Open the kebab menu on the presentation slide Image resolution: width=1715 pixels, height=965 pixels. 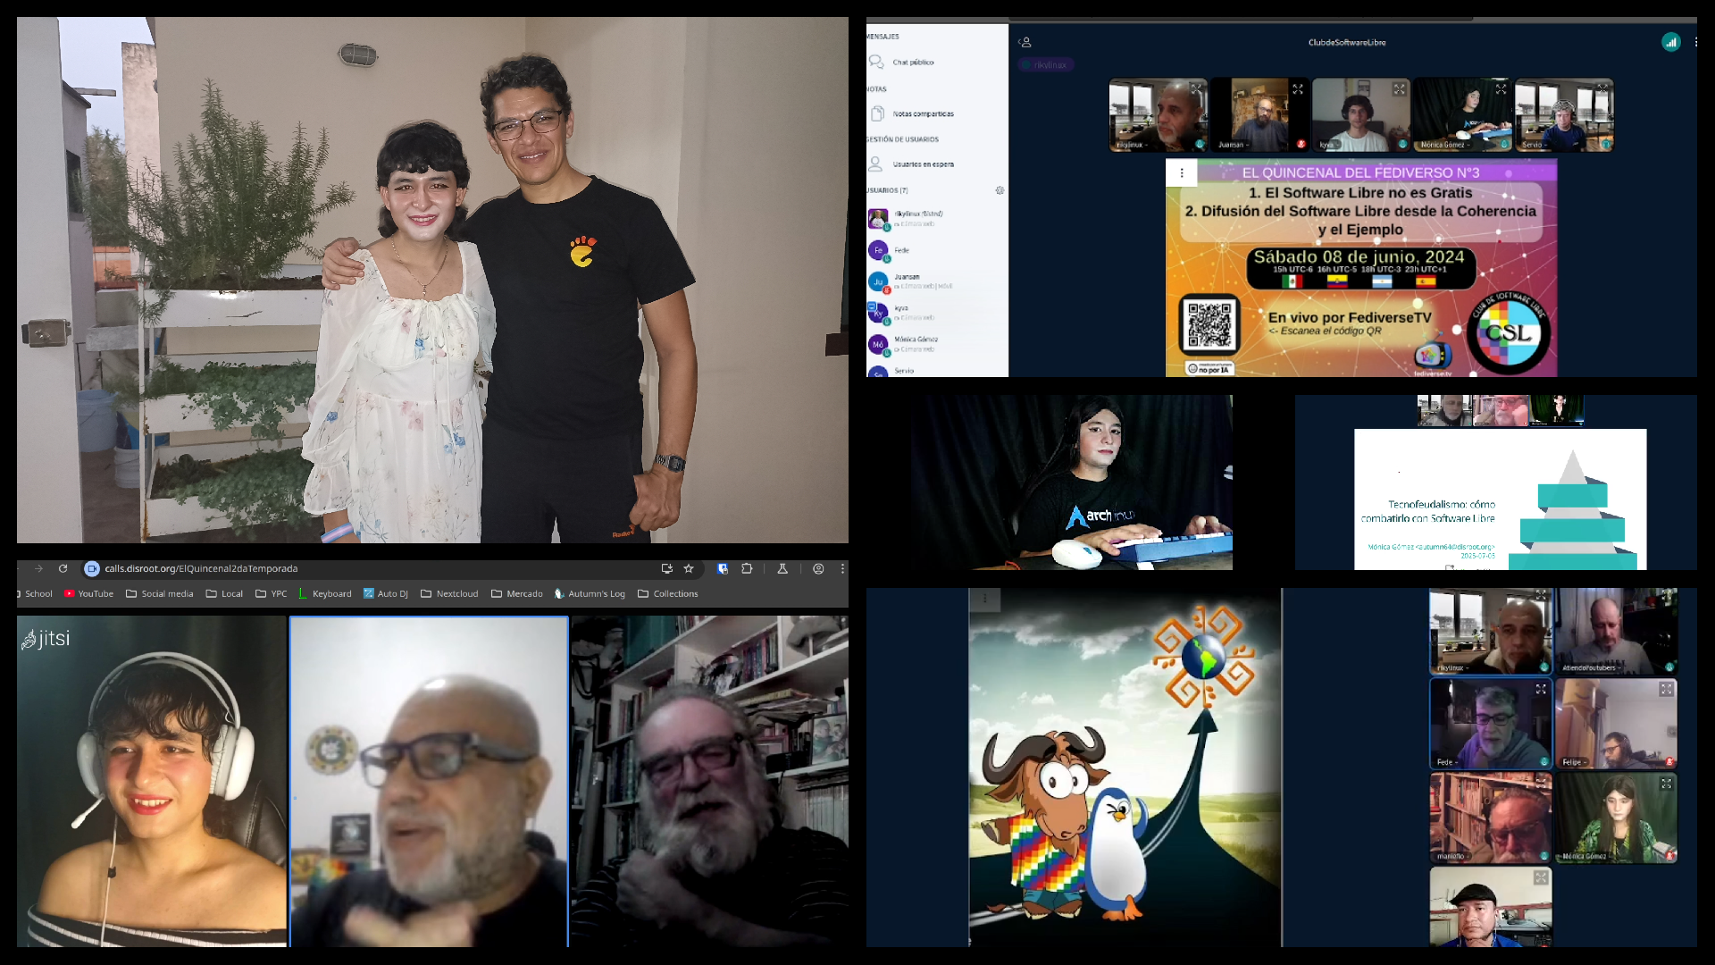pos(1182,172)
